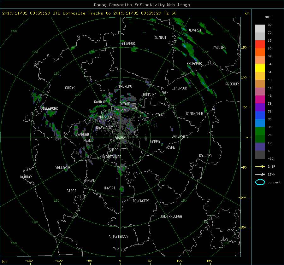Screen dimensions: 284x265
Task: Click the BAGALKOT city label
Action: [126, 86]
